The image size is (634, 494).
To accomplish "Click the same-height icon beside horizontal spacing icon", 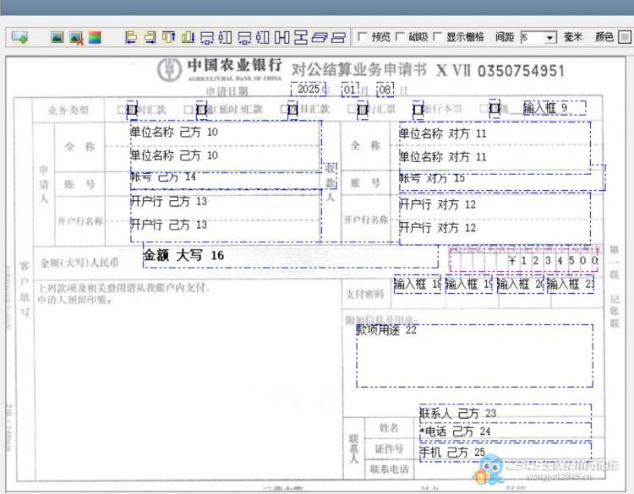I will coord(262,37).
